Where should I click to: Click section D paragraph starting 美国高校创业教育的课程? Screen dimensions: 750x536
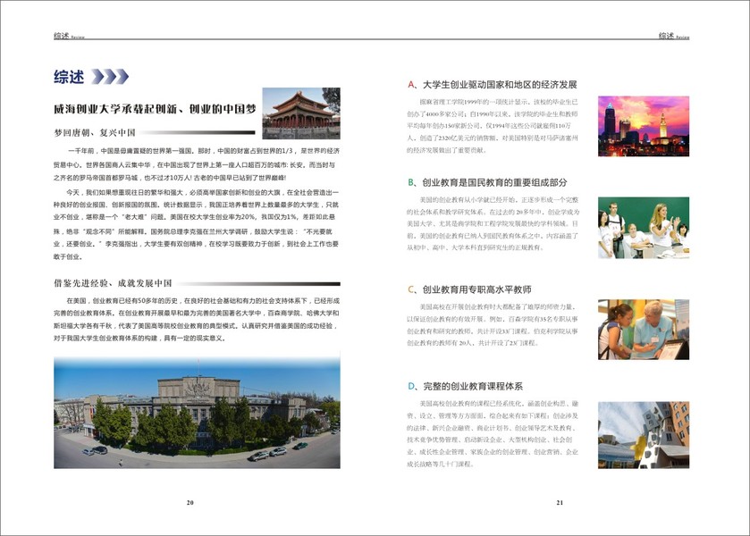coord(493,433)
